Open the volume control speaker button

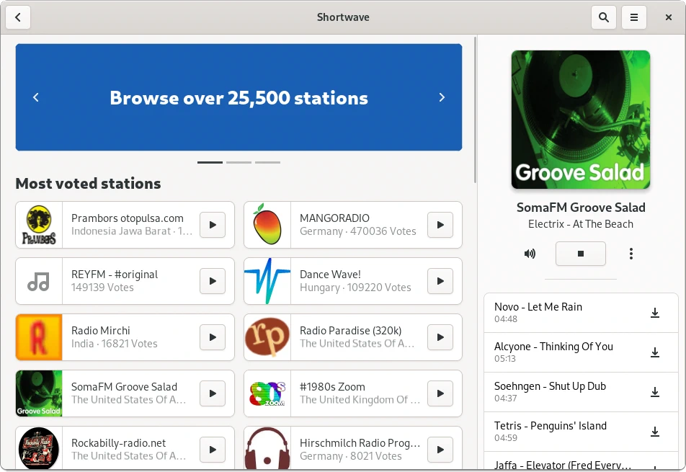click(x=530, y=254)
